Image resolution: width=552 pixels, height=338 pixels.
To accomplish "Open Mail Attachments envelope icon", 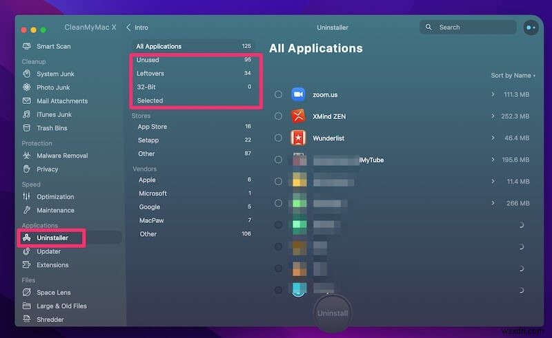I will click(x=26, y=101).
